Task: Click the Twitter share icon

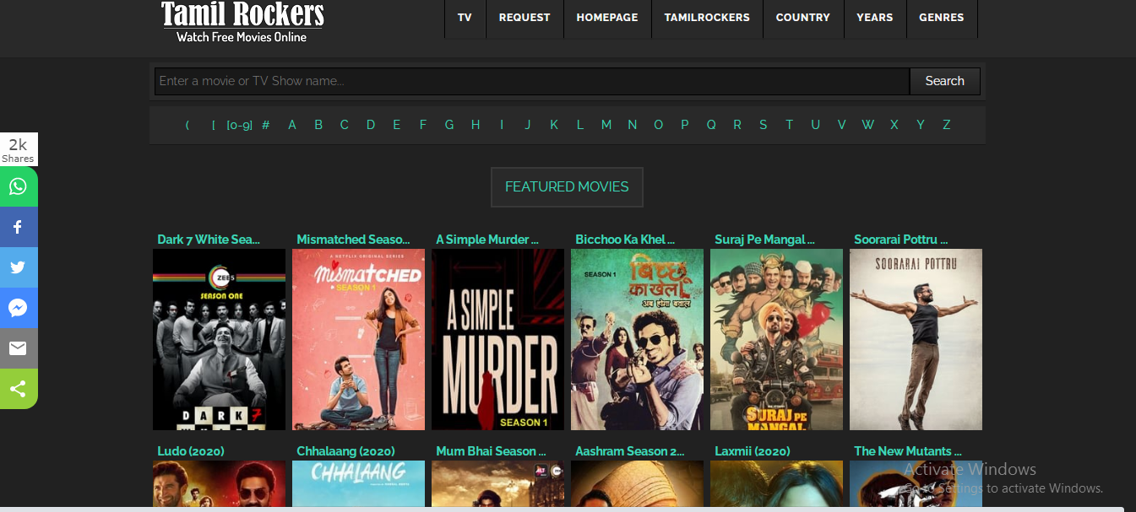Action: pos(19,267)
